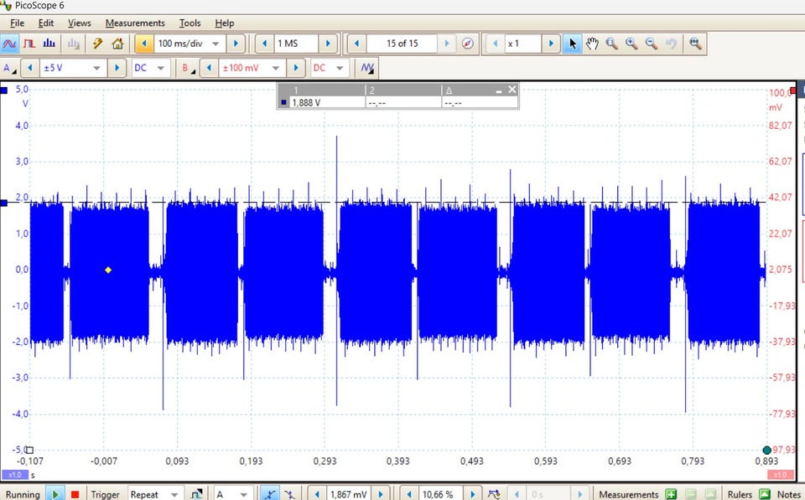Screen dimensions: 805x500
Task: Open the math channels icon
Action: [367, 68]
